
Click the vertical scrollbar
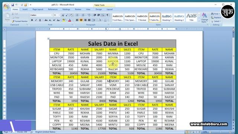[x=234, y=56]
